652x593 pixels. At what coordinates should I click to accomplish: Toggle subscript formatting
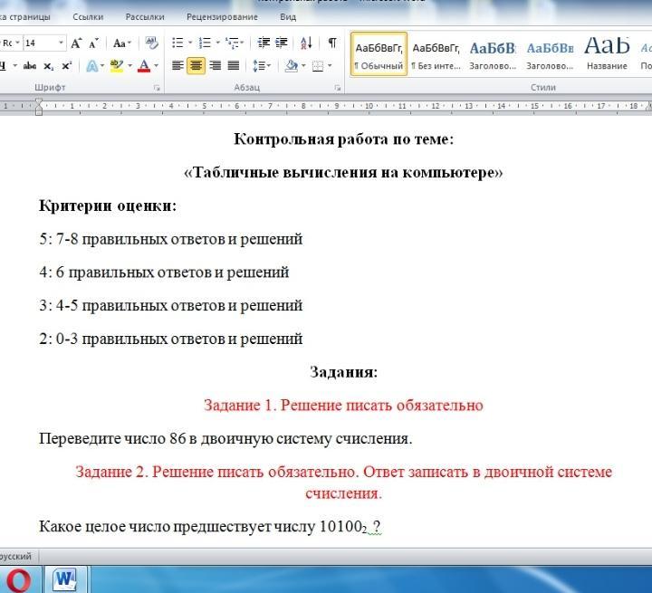point(49,66)
